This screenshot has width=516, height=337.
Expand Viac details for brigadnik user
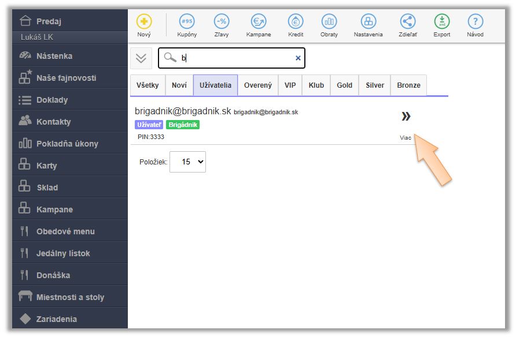(x=406, y=125)
